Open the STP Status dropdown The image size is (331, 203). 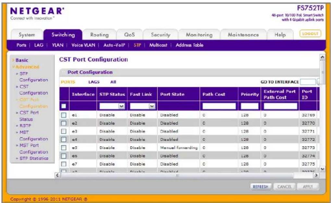[x=112, y=106]
